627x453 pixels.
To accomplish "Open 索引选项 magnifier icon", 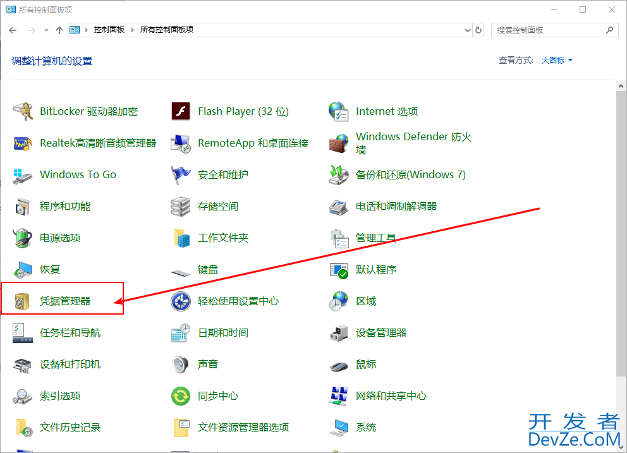I will pyautogui.click(x=22, y=396).
